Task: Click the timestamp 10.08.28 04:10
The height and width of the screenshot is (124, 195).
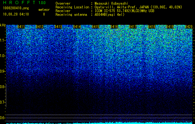Action: click(16, 14)
